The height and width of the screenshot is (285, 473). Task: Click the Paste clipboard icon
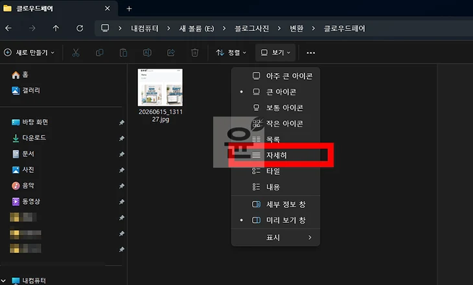coord(123,52)
